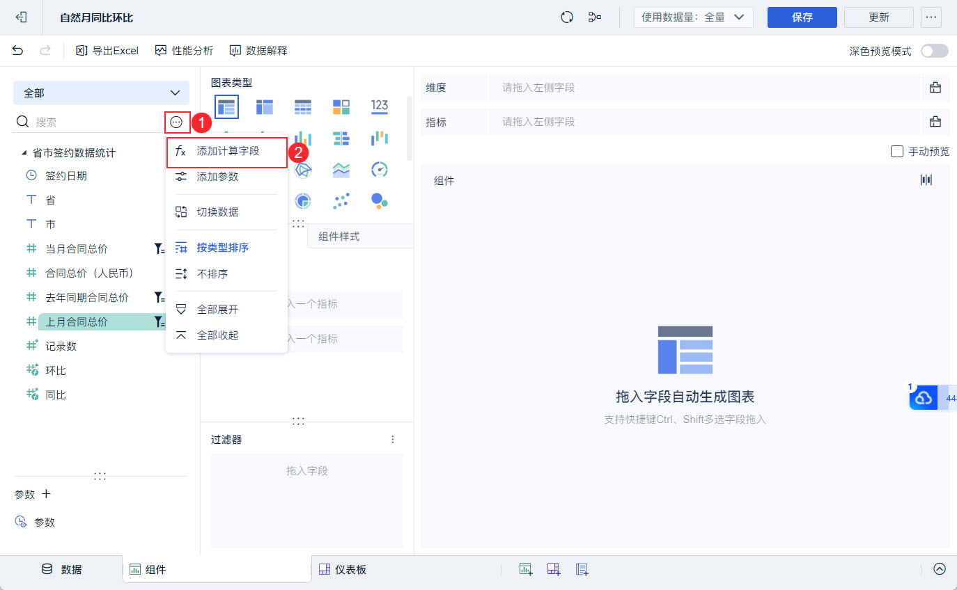
Task: Select the 上月合同总价 field
Action: pyautogui.click(x=77, y=321)
